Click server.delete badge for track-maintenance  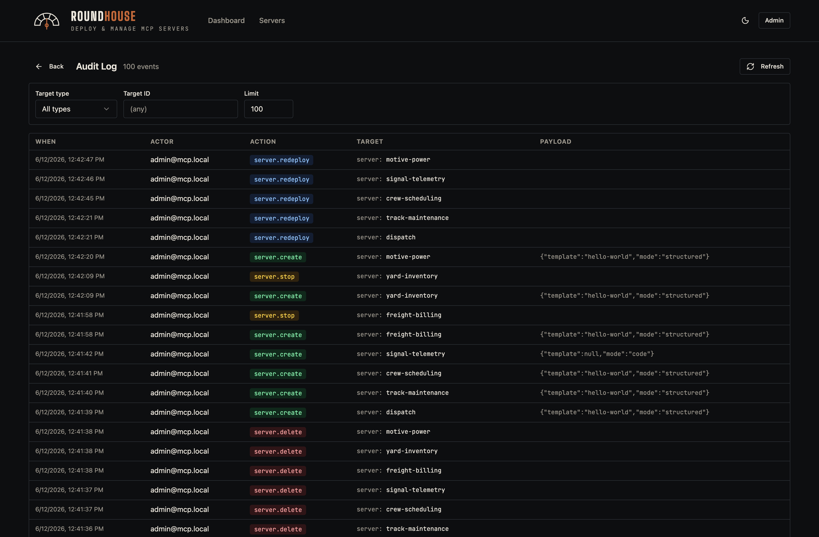point(278,529)
